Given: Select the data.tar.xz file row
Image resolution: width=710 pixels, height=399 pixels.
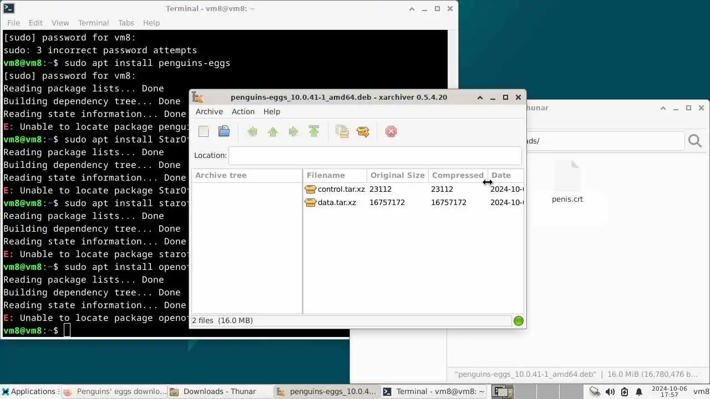Looking at the screenshot, I should pos(413,202).
